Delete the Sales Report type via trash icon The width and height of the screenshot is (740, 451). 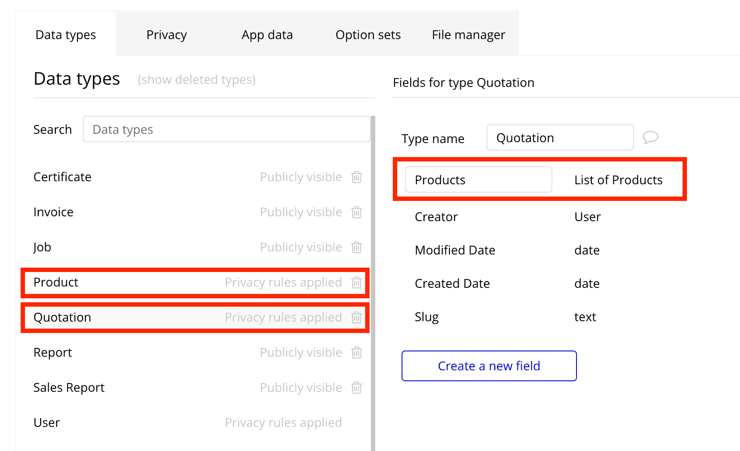pos(356,387)
